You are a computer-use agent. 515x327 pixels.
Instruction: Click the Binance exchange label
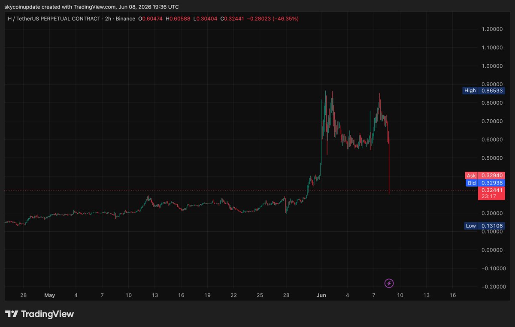(125, 19)
